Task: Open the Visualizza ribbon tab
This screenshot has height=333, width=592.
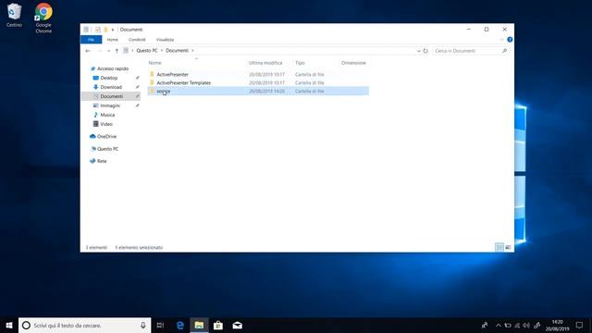Action: tap(165, 40)
